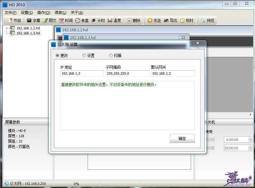This screenshot has height=188, width=255.
Task: Insert 温度 (Temperature) via toolbar icon
Action: 110,20
